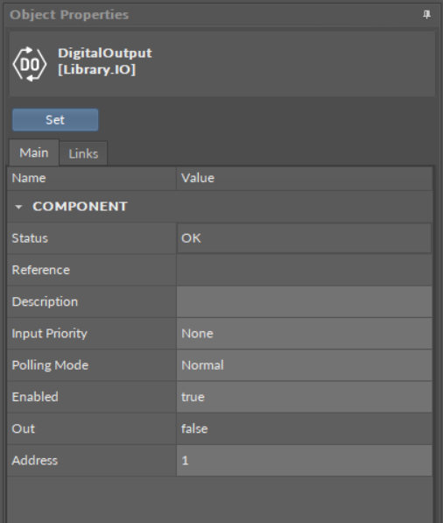Open the Input Priority value dropdown
Image resolution: width=443 pixels, height=523 pixels.
coord(304,334)
